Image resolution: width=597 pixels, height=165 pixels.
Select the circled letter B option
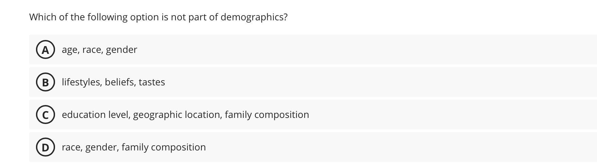coord(46,82)
